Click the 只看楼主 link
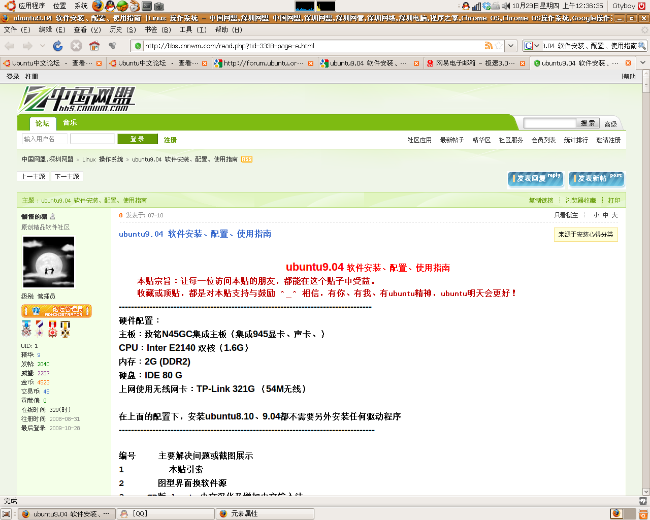The width and height of the screenshot is (650, 520). point(566,215)
